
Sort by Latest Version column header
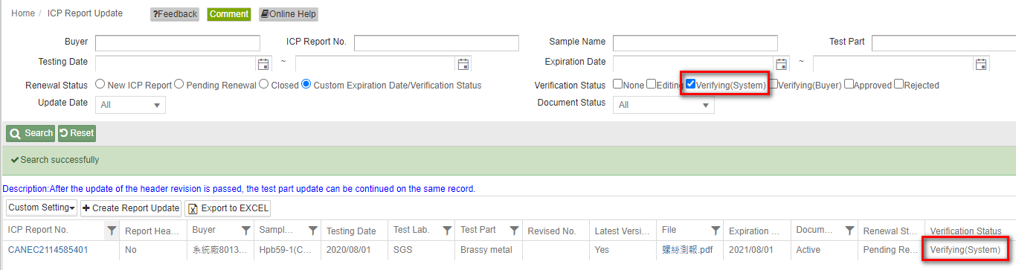[622, 231]
